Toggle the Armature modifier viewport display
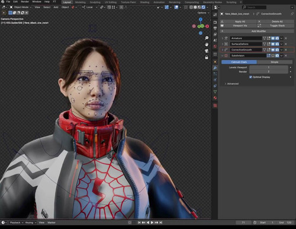296x229 pixels. [x=273, y=38]
